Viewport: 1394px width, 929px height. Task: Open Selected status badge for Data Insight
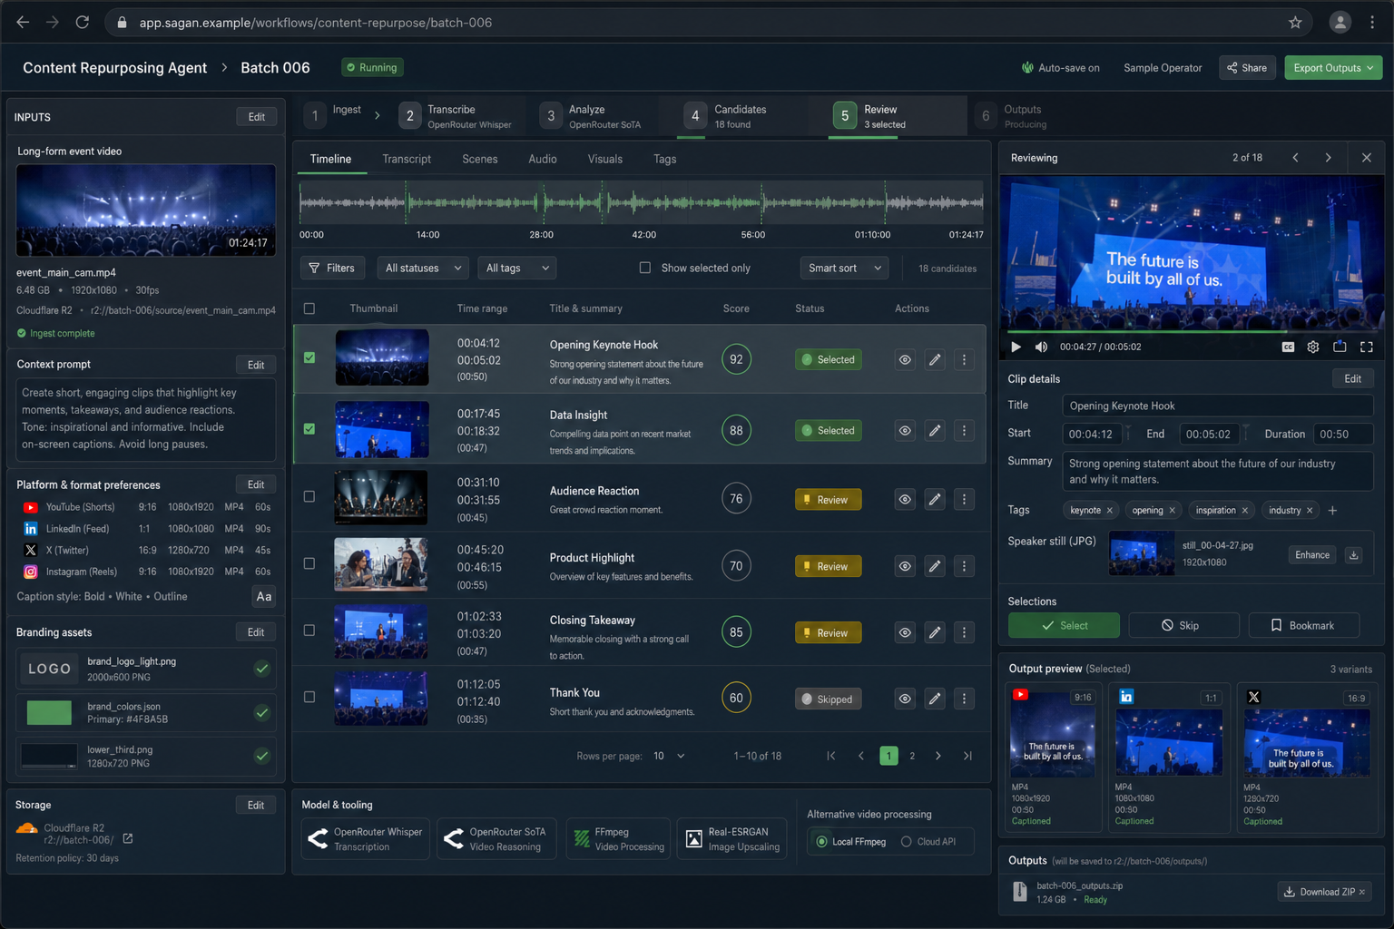click(x=828, y=431)
